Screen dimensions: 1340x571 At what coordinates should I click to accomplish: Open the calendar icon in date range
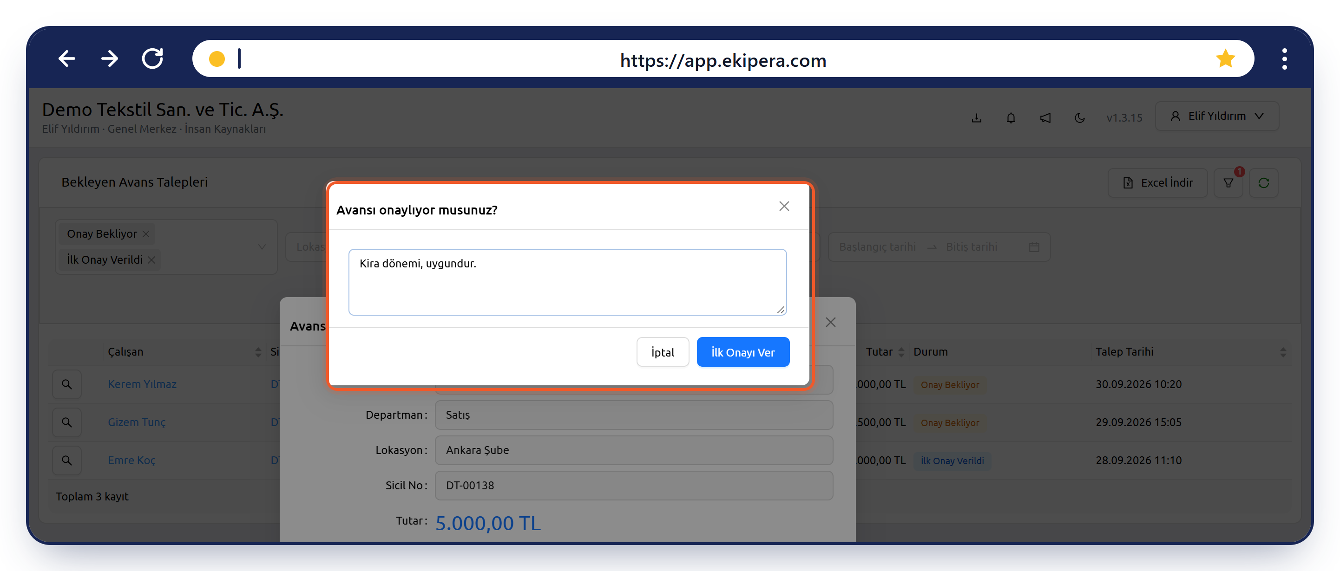coord(1034,247)
